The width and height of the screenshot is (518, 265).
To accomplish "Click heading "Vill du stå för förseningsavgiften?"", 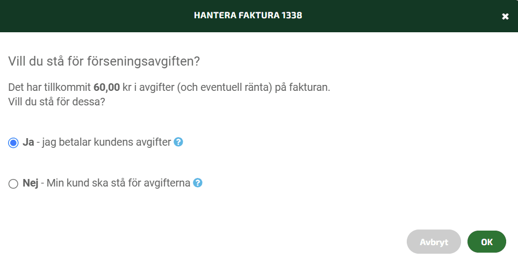I will [104, 61].
